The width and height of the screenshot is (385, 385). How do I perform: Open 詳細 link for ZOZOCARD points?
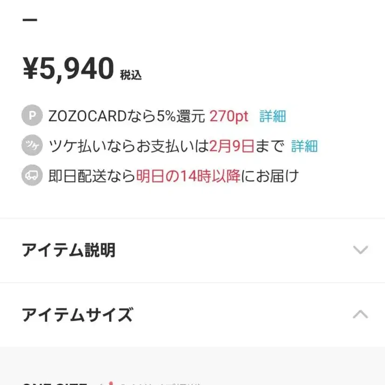[x=272, y=116]
